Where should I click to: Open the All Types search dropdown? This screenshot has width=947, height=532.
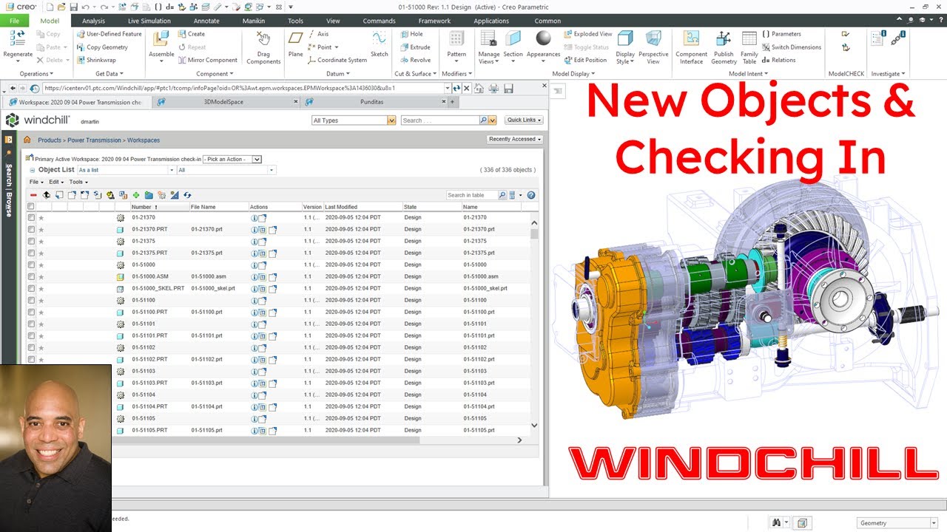coord(354,120)
